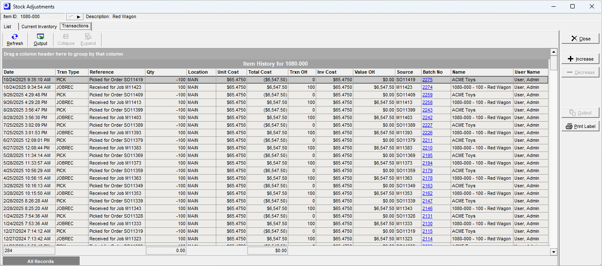Click the next item navigation arrow
The image size is (602, 266).
click(x=78, y=16)
